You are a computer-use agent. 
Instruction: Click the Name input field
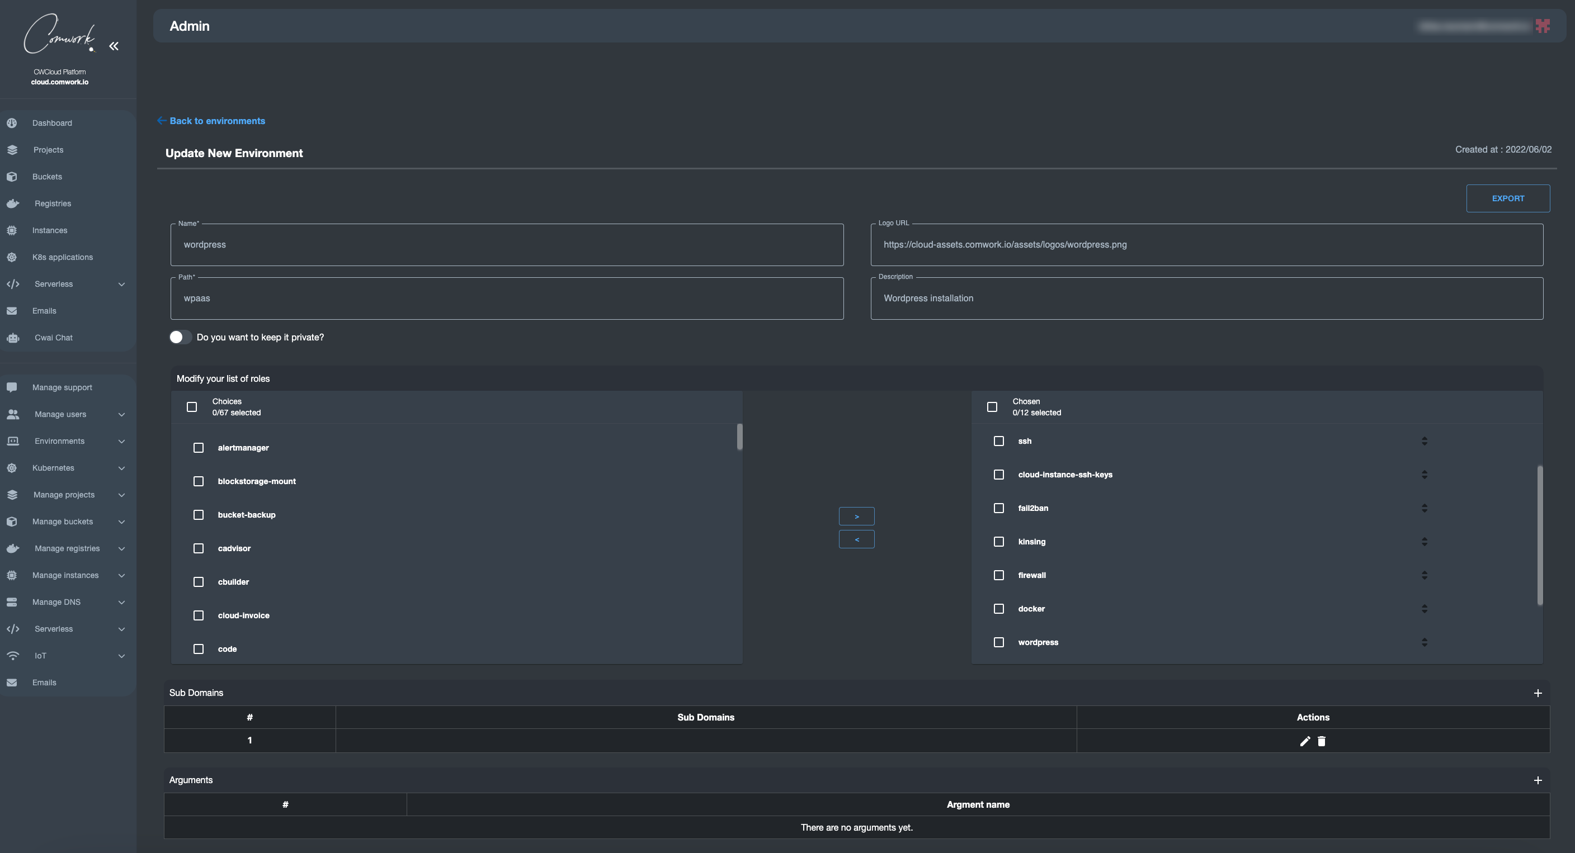(x=507, y=244)
